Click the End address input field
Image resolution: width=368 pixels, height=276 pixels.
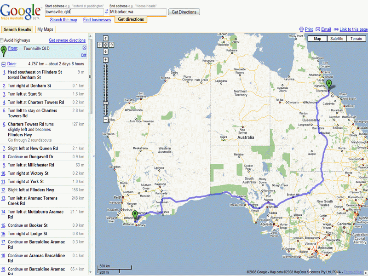(x=137, y=12)
